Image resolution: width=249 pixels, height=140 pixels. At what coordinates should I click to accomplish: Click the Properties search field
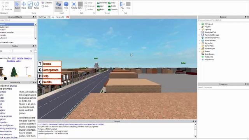pyautogui.click(x=223, y=87)
